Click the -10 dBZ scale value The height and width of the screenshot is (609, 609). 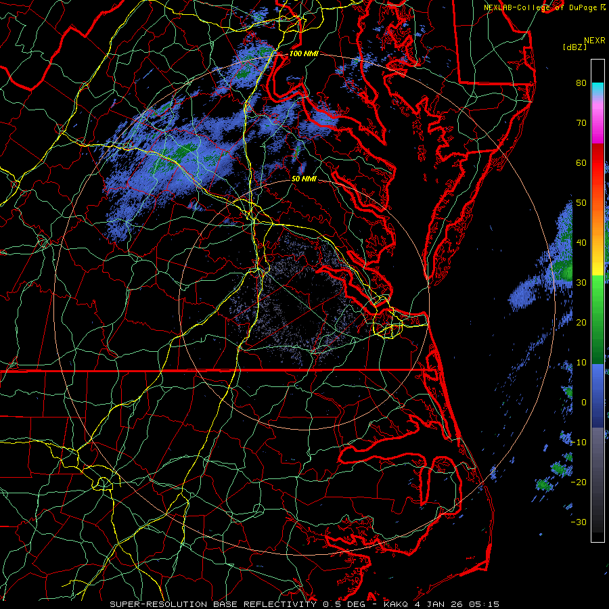point(579,443)
